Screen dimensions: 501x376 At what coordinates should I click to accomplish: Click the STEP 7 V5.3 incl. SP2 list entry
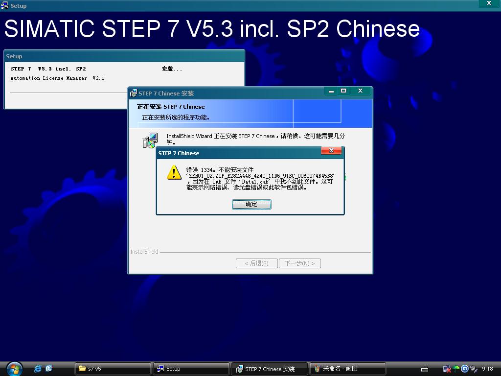[x=48, y=69]
